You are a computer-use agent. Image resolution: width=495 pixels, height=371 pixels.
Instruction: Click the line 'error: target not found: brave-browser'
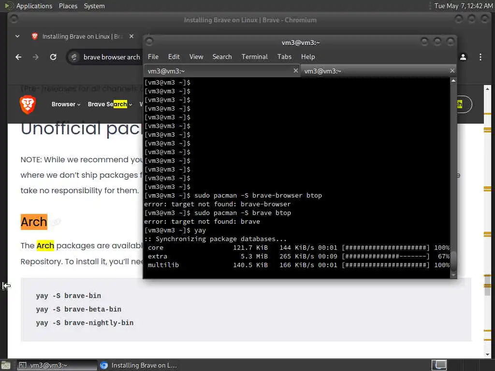217,204
